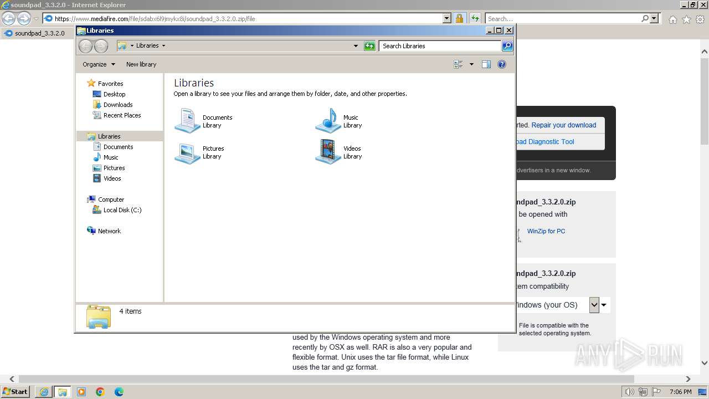This screenshot has width=709, height=399.
Task: Select Music under Libraries in sidebar
Action: [x=111, y=157]
